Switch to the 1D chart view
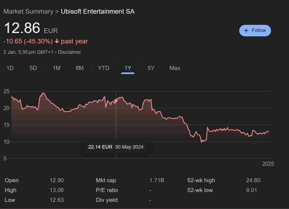This screenshot has width=289, height=209. coord(10,68)
